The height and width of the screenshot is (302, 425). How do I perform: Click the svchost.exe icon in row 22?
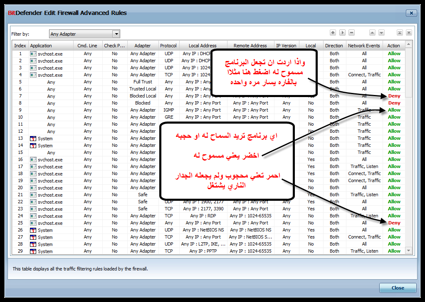point(33,202)
